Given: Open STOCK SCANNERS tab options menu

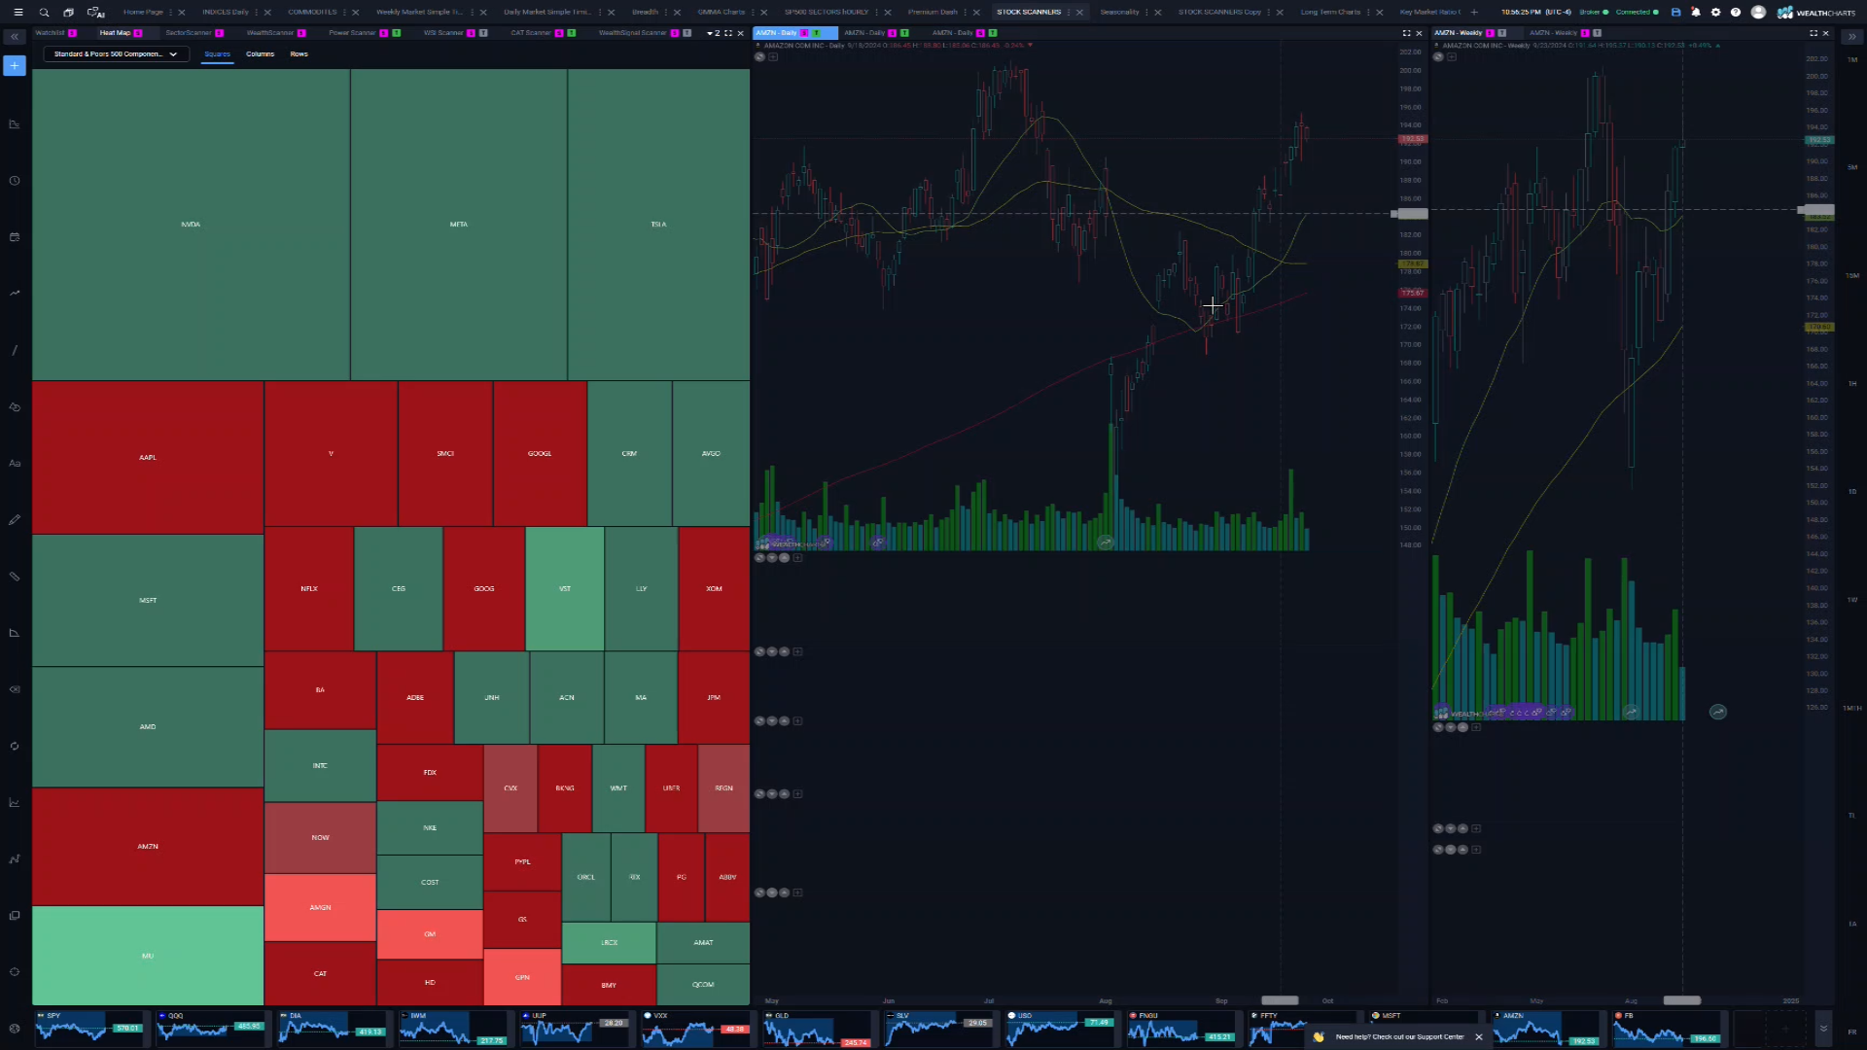Looking at the screenshot, I should [x=1069, y=13].
